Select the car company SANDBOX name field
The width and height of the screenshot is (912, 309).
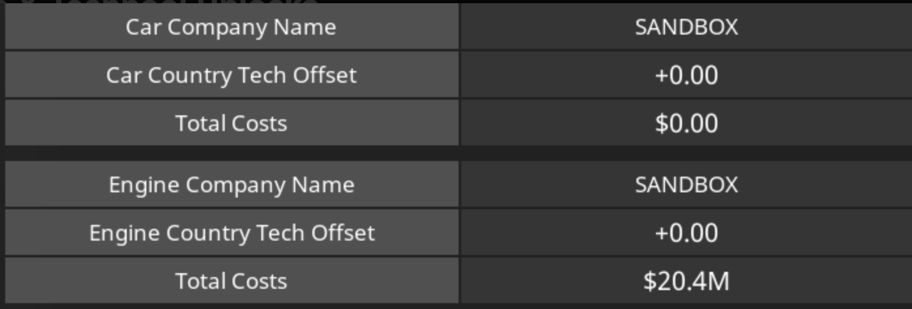(x=686, y=27)
